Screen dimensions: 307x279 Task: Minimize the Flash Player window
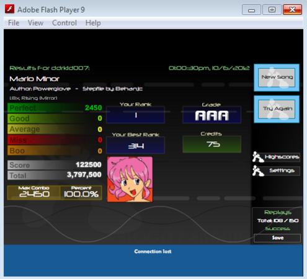251,10
